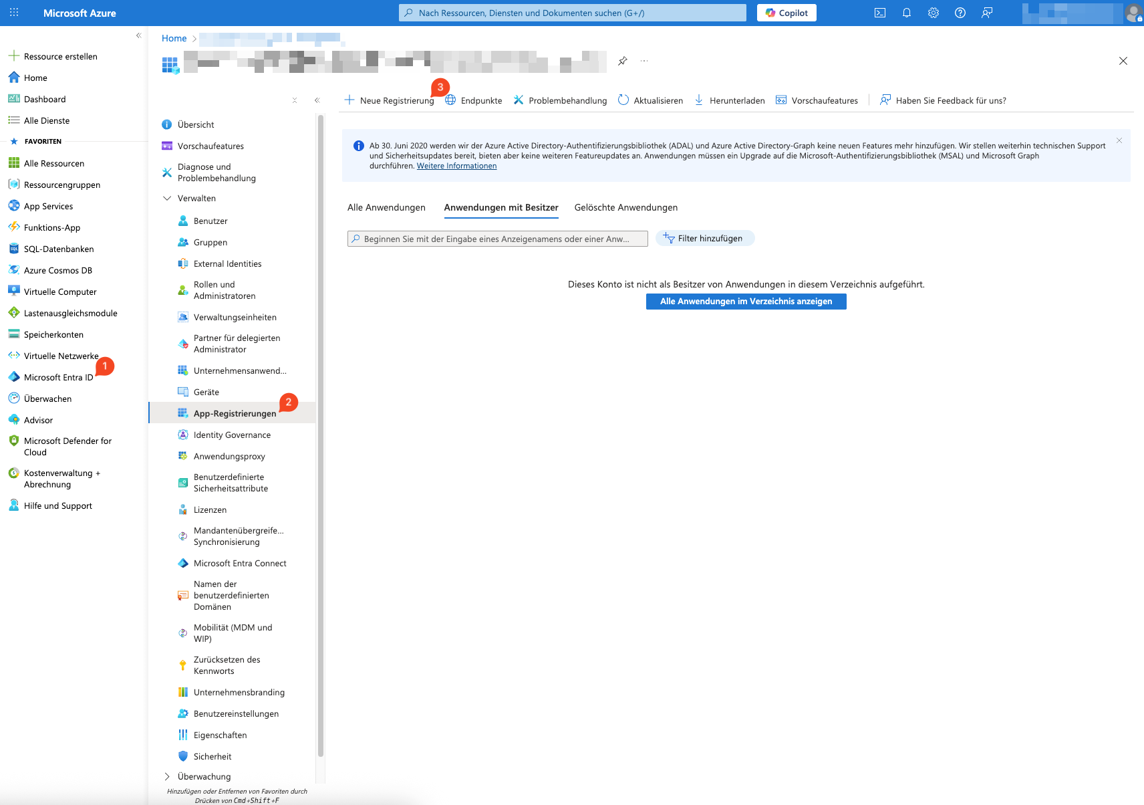Click Alle Anwendungen im Verzeichnis anzeigen
The image size is (1144, 805).
coord(745,302)
